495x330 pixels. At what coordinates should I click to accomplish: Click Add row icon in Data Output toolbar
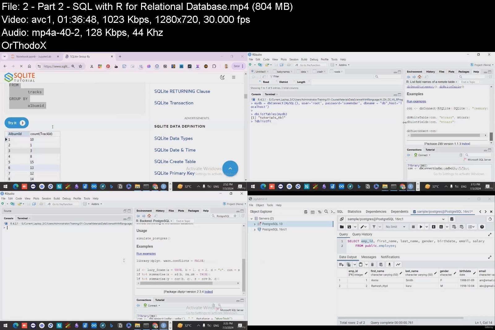(341, 264)
